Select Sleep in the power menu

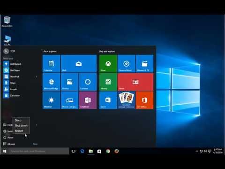[21, 120]
